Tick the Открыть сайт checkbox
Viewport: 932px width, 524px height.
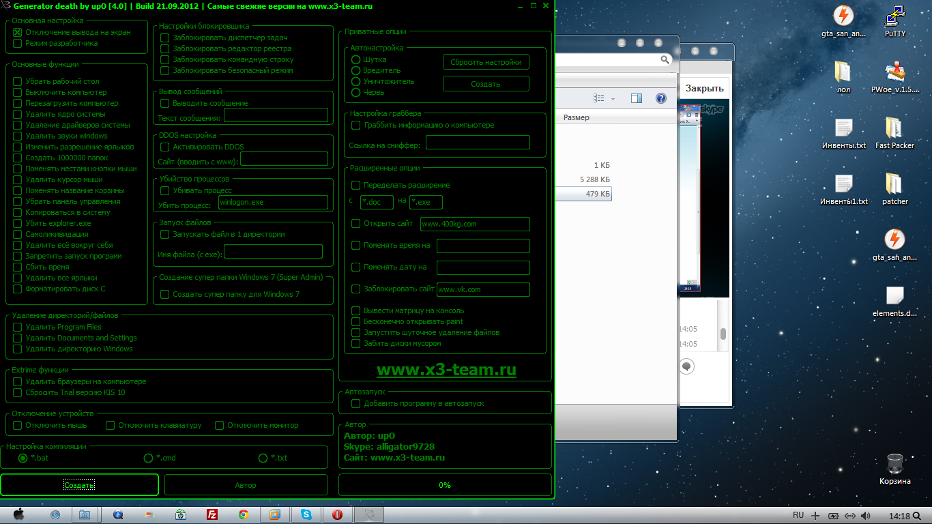coord(355,223)
